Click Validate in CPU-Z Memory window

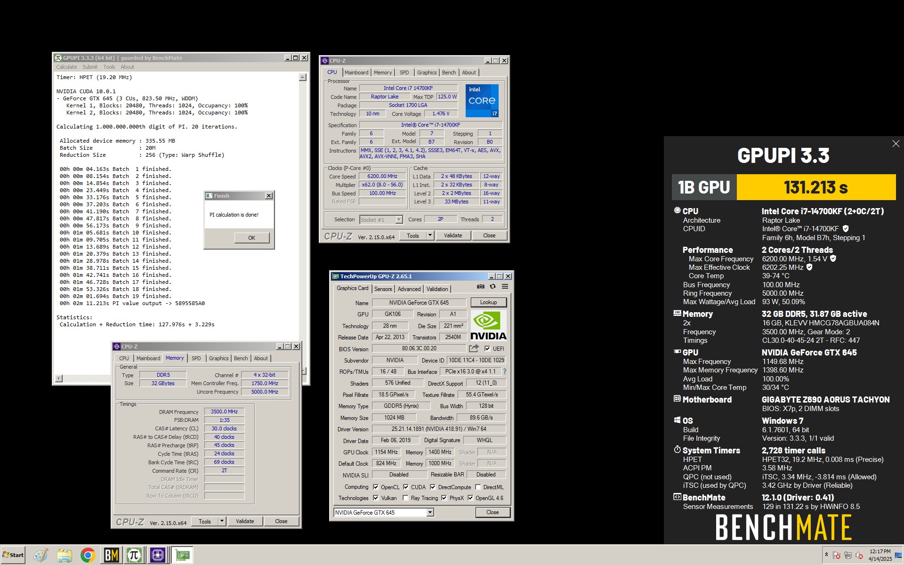tap(245, 521)
